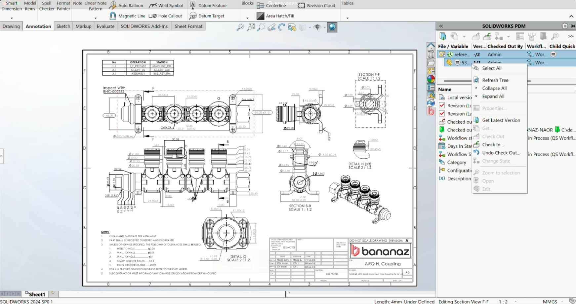This screenshot has height=304, width=576.
Task: Open the Design Library task pane tab
Action: (431, 54)
